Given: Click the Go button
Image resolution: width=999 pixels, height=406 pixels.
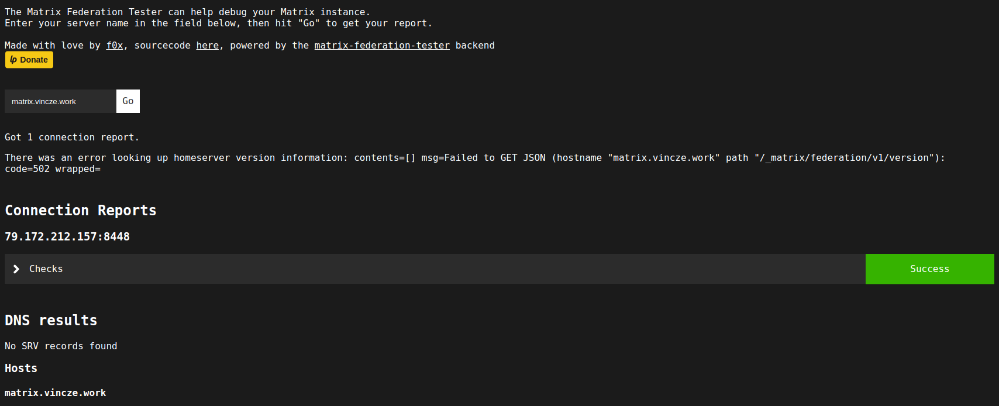Looking at the screenshot, I should (128, 101).
